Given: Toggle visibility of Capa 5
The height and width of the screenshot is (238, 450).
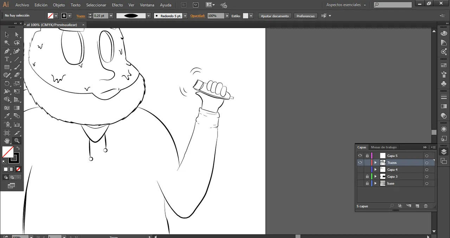Looking at the screenshot, I should point(360,155).
